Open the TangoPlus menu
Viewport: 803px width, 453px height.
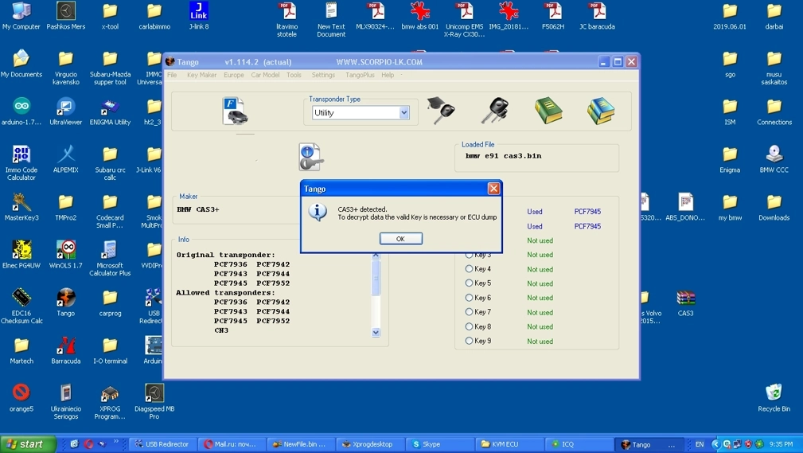coord(360,75)
